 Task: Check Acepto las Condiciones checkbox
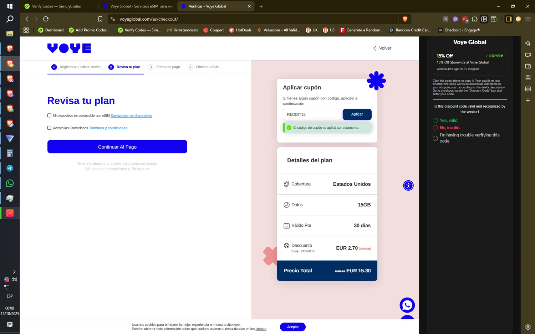tap(49, 128)
